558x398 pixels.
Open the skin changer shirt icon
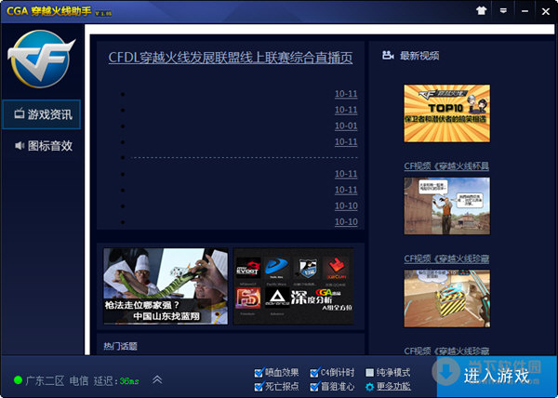(x=481, y=11)
